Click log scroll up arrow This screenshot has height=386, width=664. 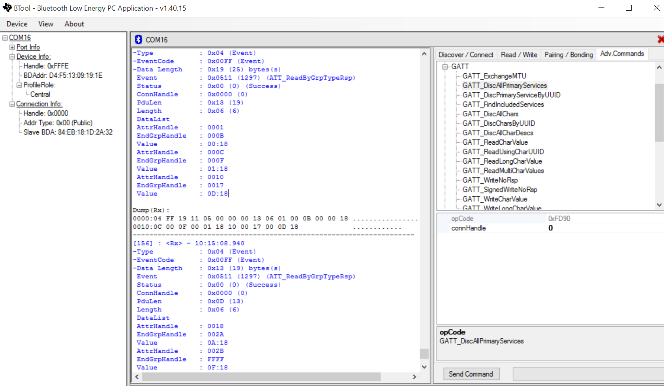[x=424, y=54]
